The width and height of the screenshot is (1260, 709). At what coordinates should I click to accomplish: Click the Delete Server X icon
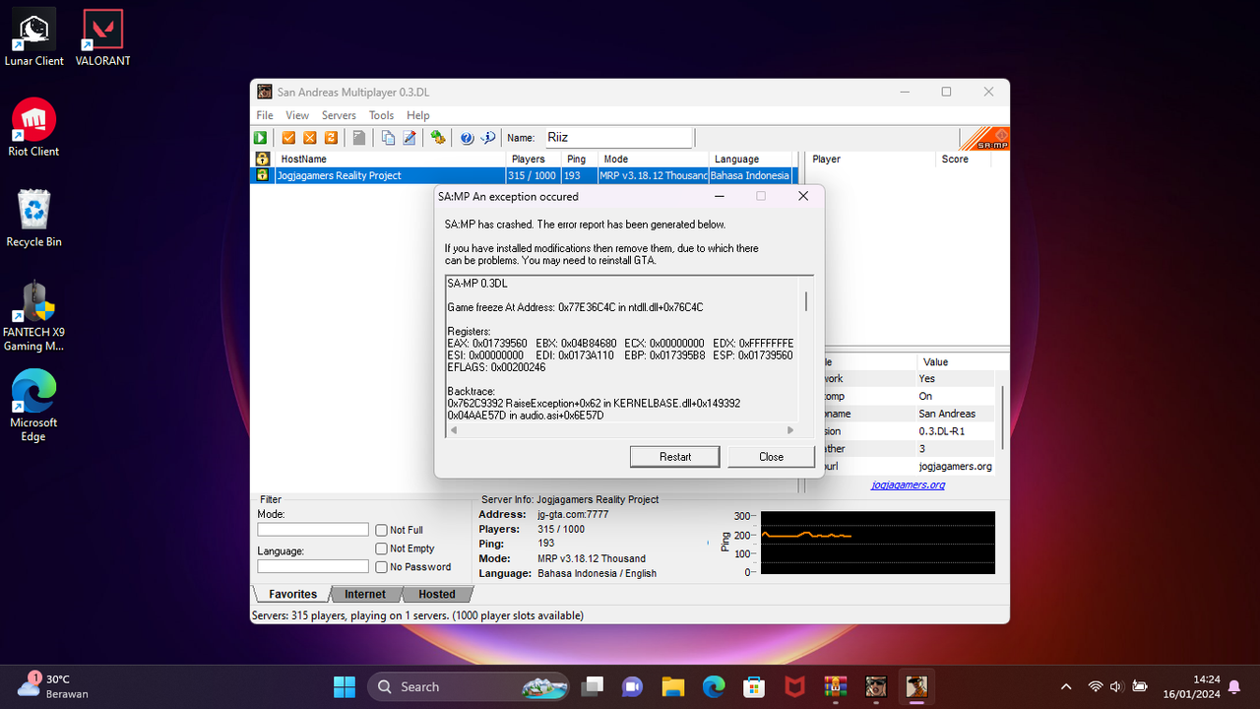[x=310, y=138]
